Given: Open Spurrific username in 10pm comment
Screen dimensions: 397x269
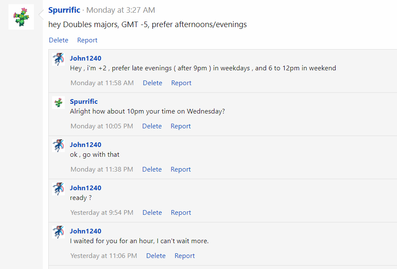Looking at the screenshot, I should [x=84, y=102].
